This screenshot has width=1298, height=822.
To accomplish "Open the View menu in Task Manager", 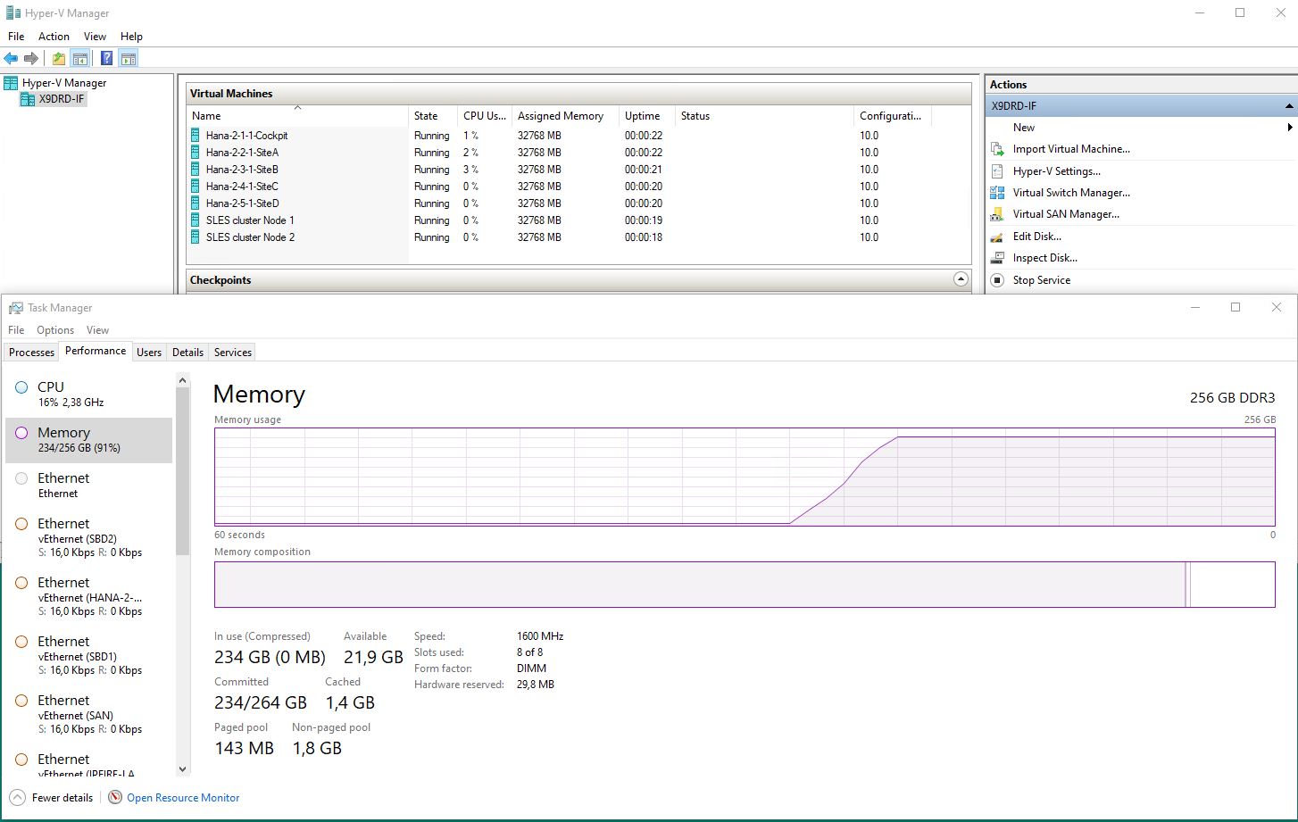I will pyautogui.click(x=97, y=330).
